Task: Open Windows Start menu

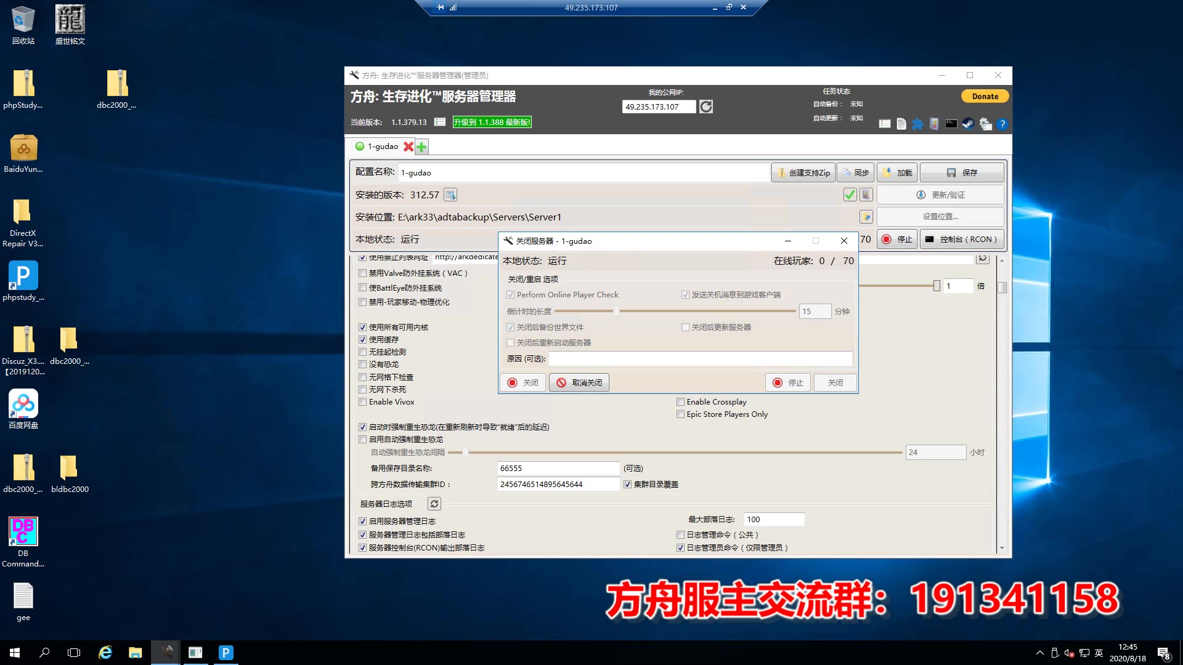Action: click(15, 653)
